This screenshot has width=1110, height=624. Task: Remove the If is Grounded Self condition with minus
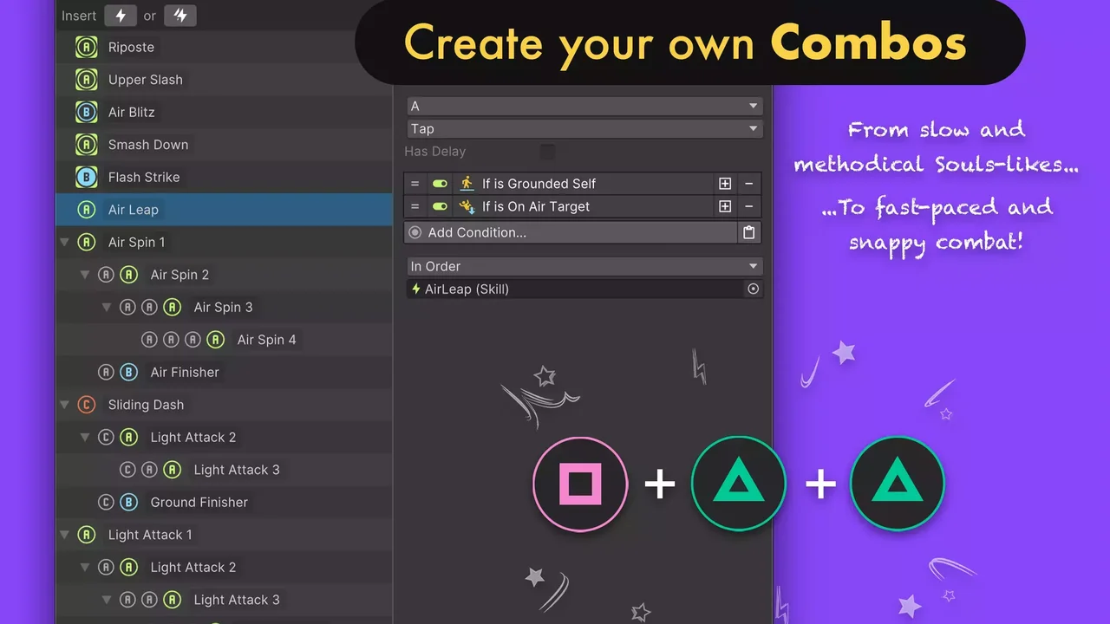coord(749,184)
